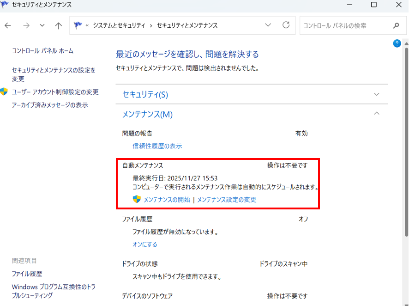The width and height of the screenshot is (409, 306).
Task: Open メンテナンス設定の変更 link
Action: (x=227, y=200)
